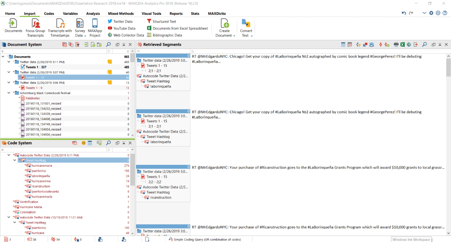Click the help question mark icon
The width and height of the screenshot is (451, 242).
(445, 13)
